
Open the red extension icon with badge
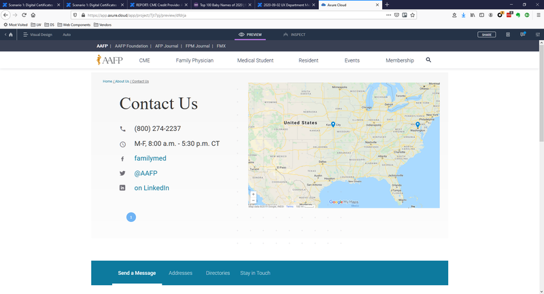509,15
